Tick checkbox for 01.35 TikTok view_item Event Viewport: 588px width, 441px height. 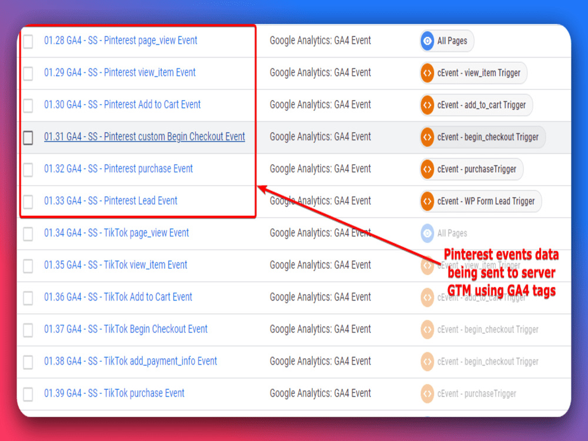(x=28, y=266)
